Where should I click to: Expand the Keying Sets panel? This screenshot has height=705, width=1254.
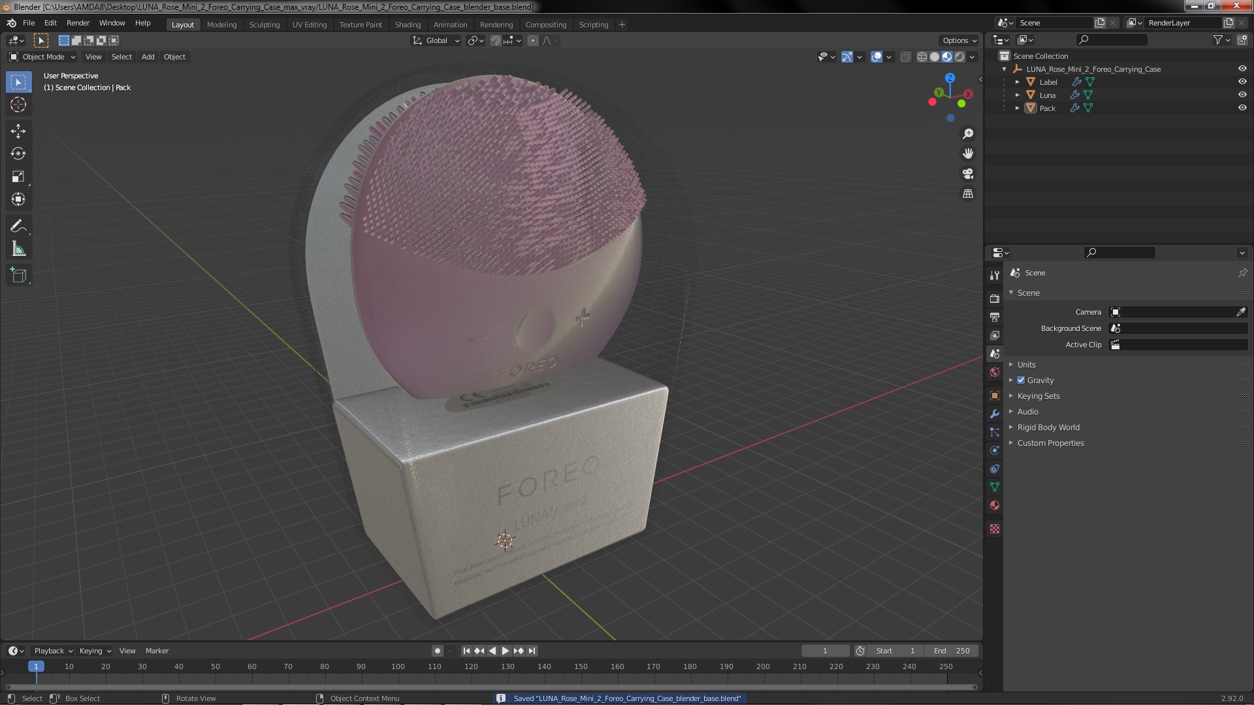(x=1038, y=396)
